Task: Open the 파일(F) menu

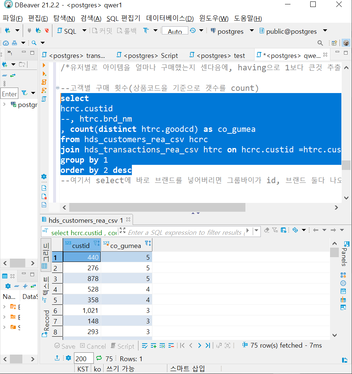Action: [x=12, y=18]
